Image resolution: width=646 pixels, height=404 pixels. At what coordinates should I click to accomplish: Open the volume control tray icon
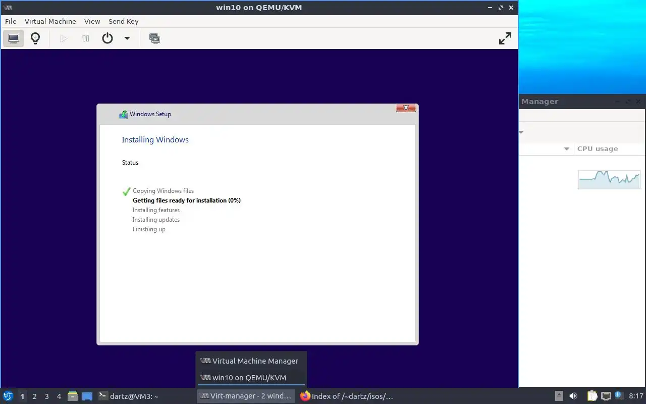pos(573,396)
